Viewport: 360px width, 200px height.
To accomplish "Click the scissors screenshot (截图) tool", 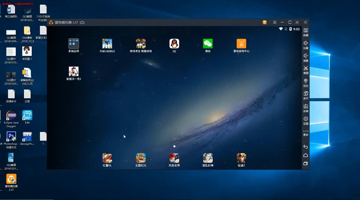I will coord(305,68).
